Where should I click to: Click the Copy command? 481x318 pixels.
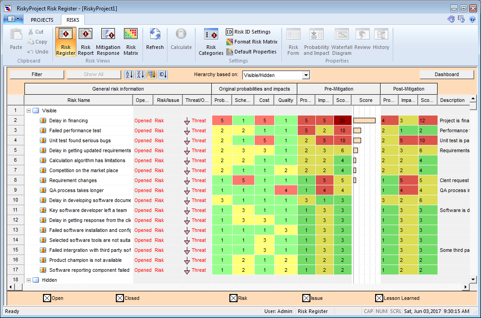click(38, 42)
